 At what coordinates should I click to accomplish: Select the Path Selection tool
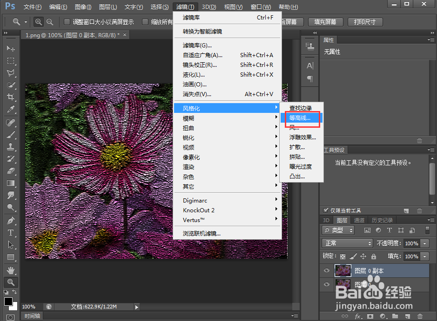(11, 245)
